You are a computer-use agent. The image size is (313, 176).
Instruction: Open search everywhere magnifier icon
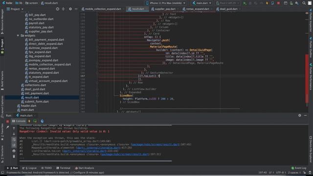point(304,3)
